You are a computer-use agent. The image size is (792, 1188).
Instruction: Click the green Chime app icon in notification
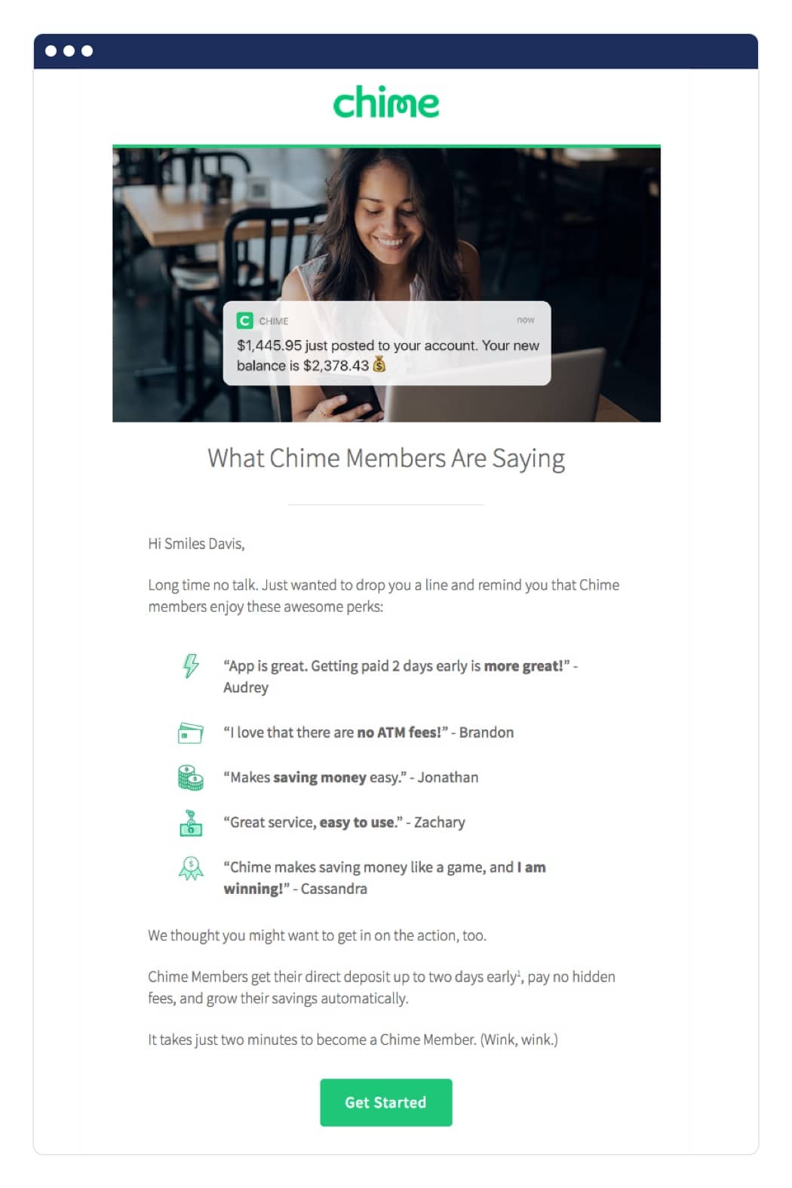244,321
